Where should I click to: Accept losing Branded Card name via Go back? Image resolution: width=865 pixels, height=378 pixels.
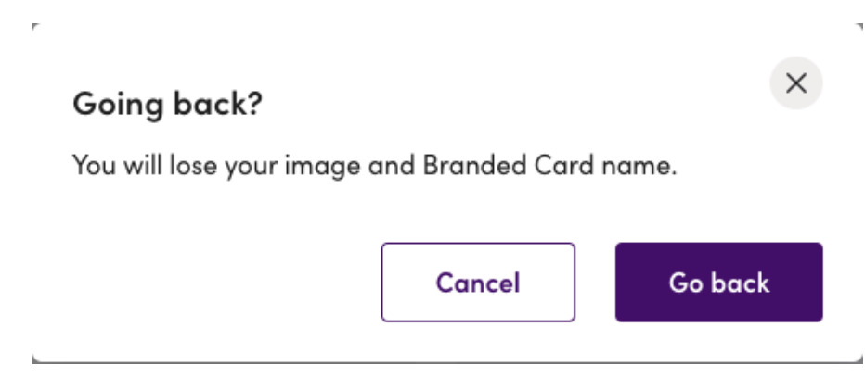718,283
